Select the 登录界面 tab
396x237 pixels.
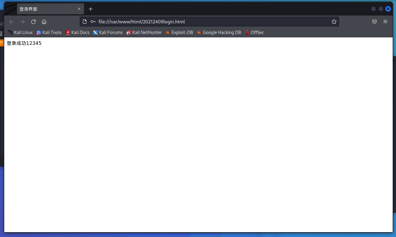coord(50,9)
